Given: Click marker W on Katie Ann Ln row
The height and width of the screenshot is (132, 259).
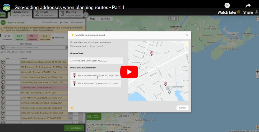Looking at the screenshot, I should 3,97.
